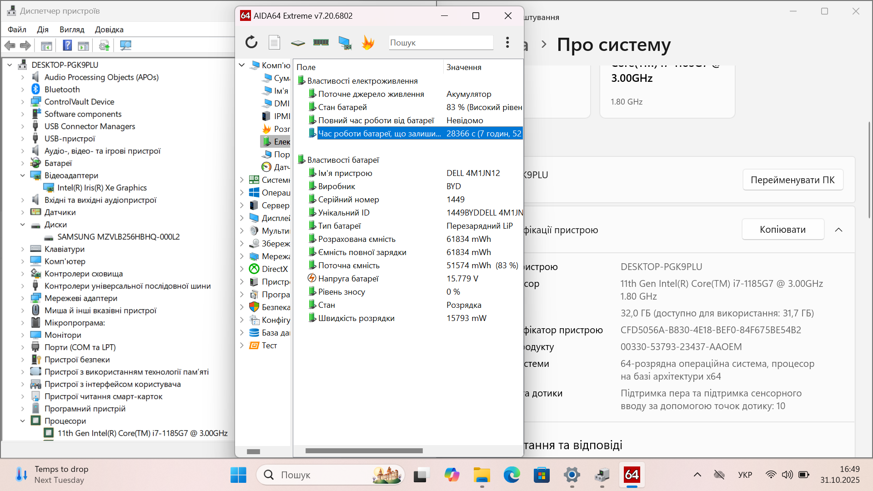Click the AIDA64 horizontal scrollbar thumb
This screenshot has height=491, width=873.
point(364,451)
